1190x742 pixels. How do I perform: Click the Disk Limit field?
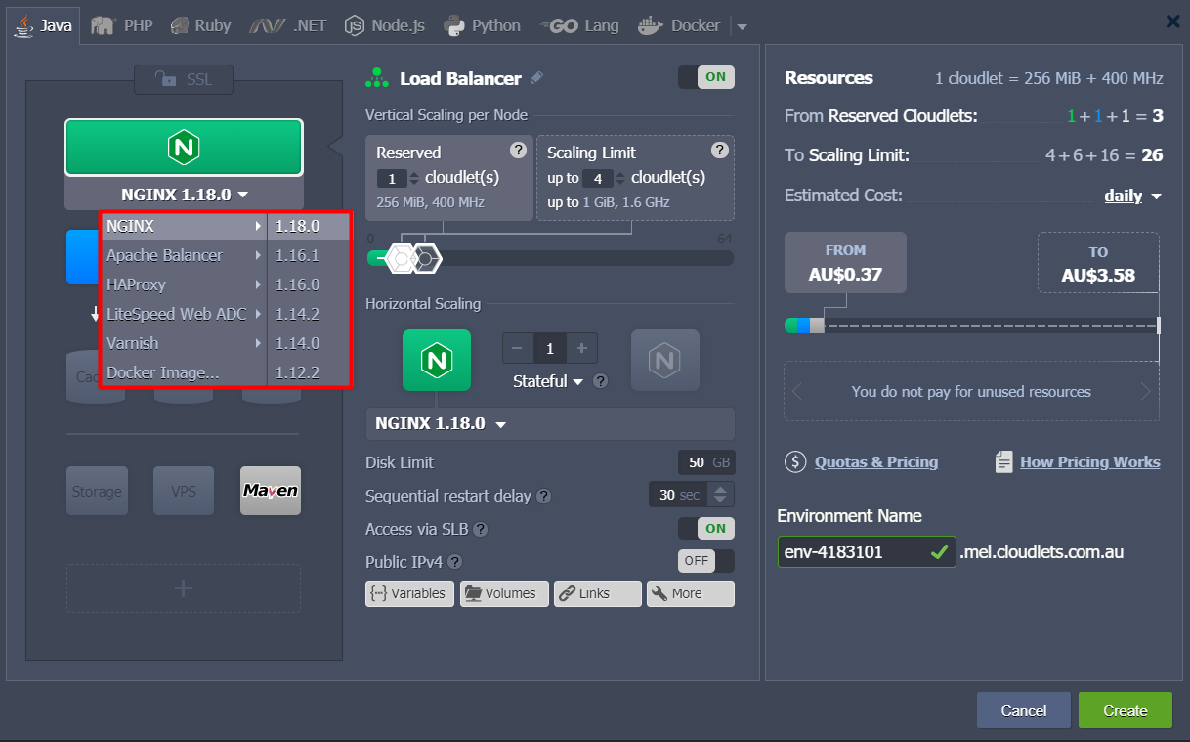click(x=706, y=462)
